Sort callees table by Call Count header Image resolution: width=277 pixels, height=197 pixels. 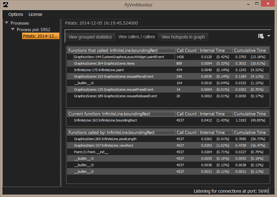(x=186, y=132)
